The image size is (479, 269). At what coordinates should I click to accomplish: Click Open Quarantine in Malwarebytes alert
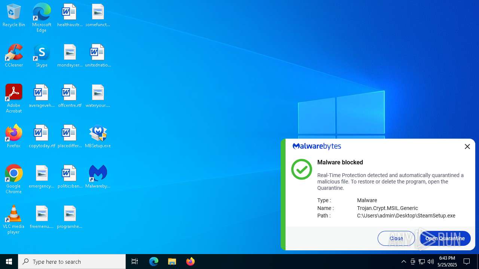[445, 238]
